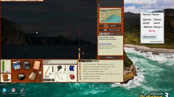174x97 pixels.
Task: Click the Удочка value field 24000
Action: pos(147,23)
